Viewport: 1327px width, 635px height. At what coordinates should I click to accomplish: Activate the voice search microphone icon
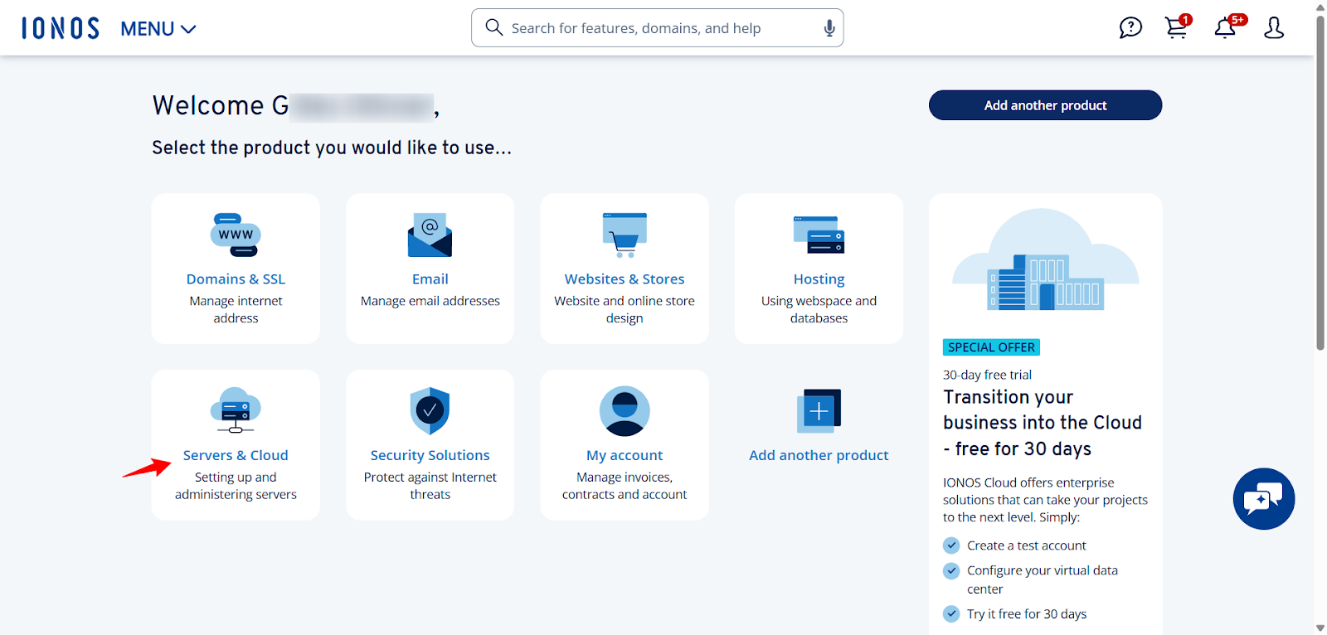pos(829,28)
